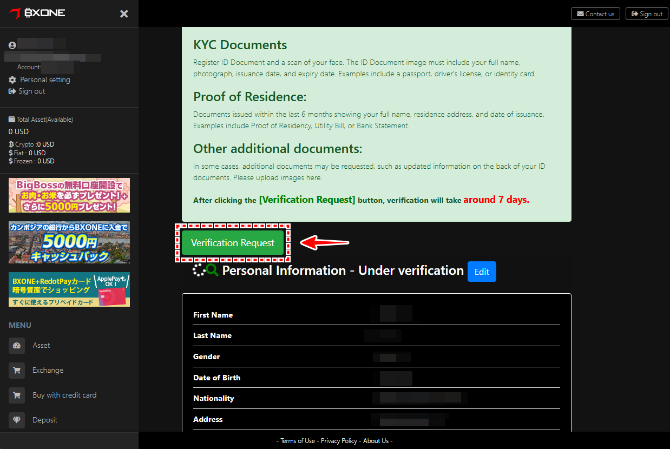Click the Personal setting gear icon
This screenshot has width=670, height=449.
pos(12,80)
